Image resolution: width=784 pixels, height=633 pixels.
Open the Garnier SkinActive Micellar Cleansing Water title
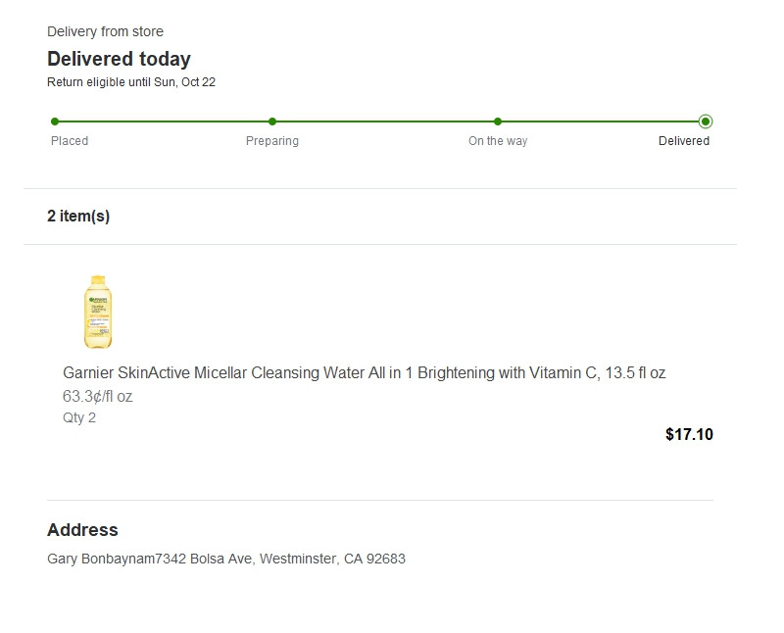[364, 373]
